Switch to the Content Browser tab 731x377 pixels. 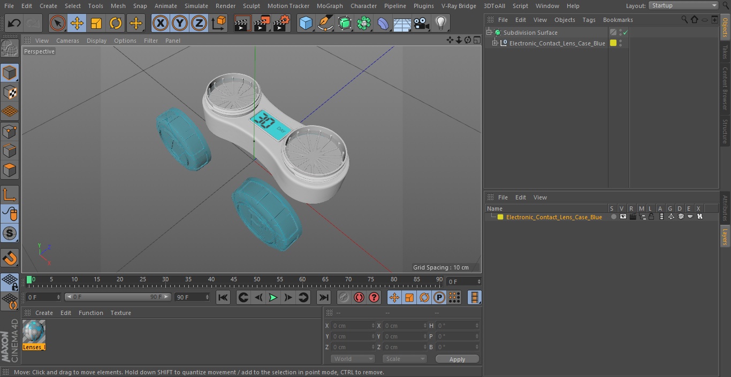point(725,88)
